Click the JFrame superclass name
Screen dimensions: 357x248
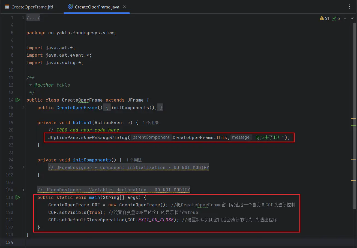click(x=135, y=100)
